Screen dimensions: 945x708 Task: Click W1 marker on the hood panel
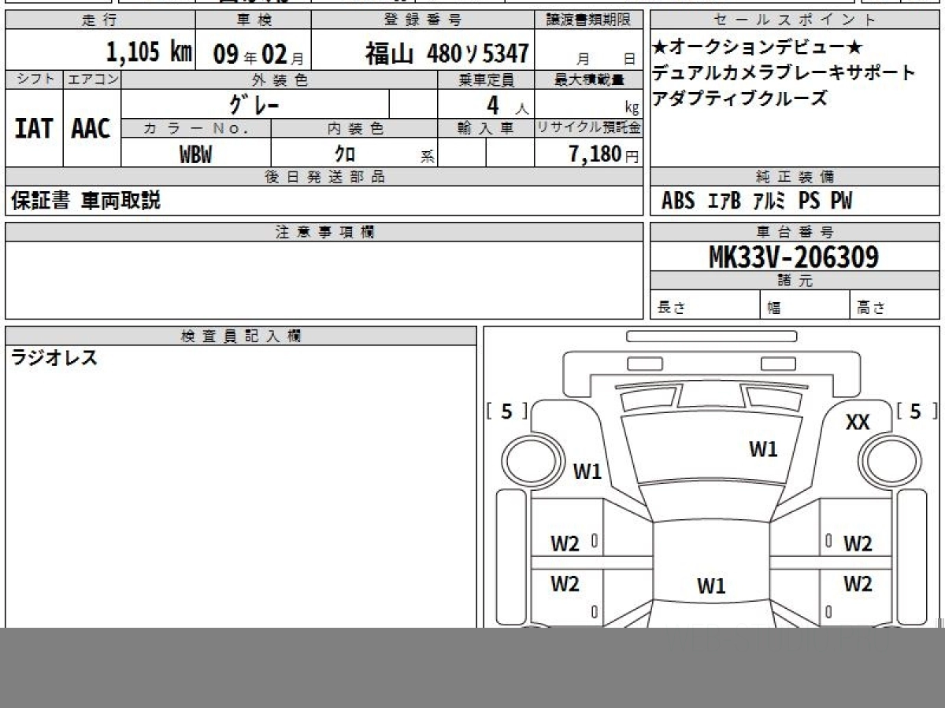click(x=762, y=449)
